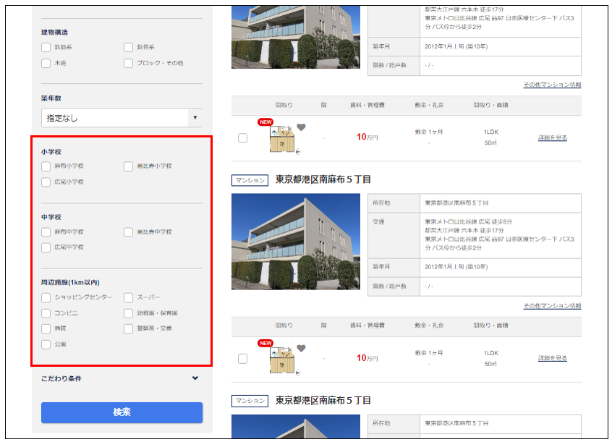The image size is (612, 442).
Task: Select the 鉄筋系 building structure checkbox
Action: [46, 47]
